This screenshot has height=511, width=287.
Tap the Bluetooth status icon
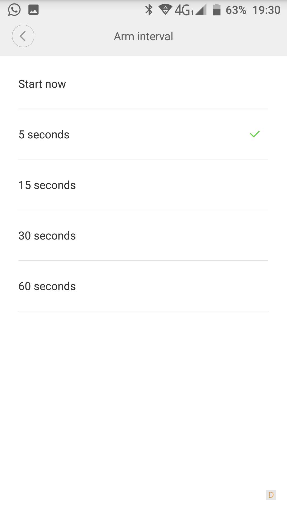pos(149,10)
